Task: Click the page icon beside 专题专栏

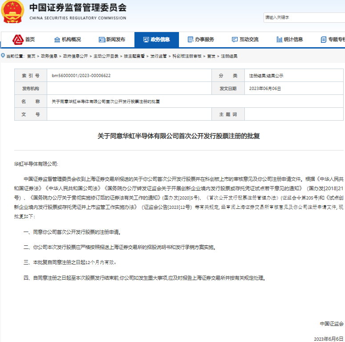Action: [x=324, y=40]
